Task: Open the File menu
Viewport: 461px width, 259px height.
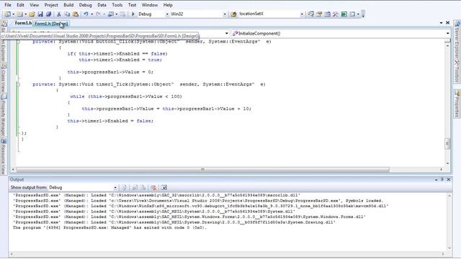Action: click(8, 5)
